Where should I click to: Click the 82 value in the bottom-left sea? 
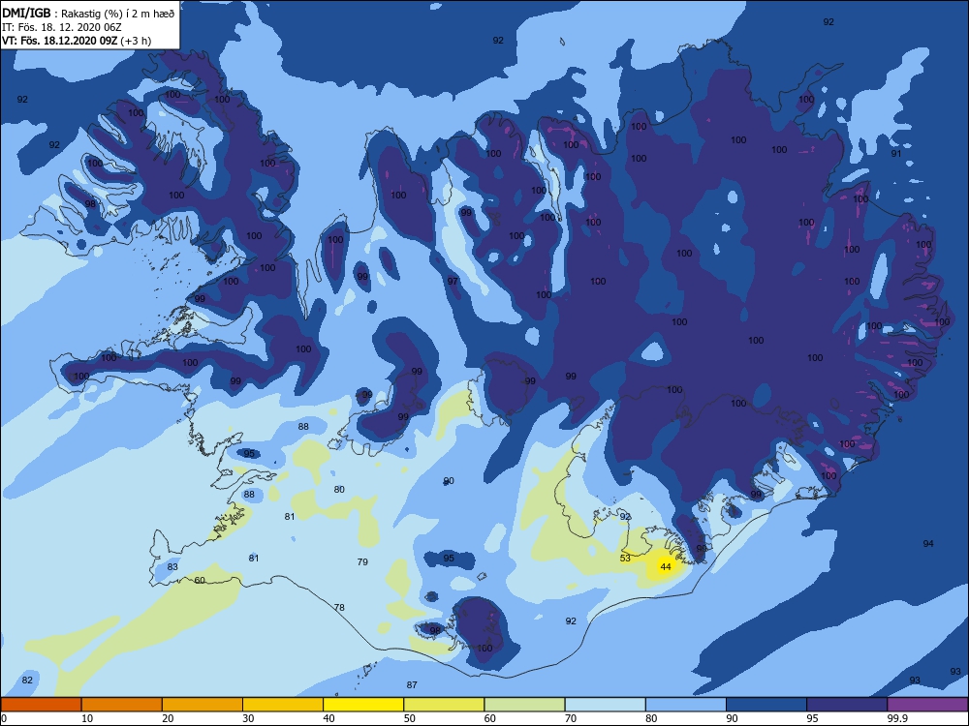pos(27,680)
